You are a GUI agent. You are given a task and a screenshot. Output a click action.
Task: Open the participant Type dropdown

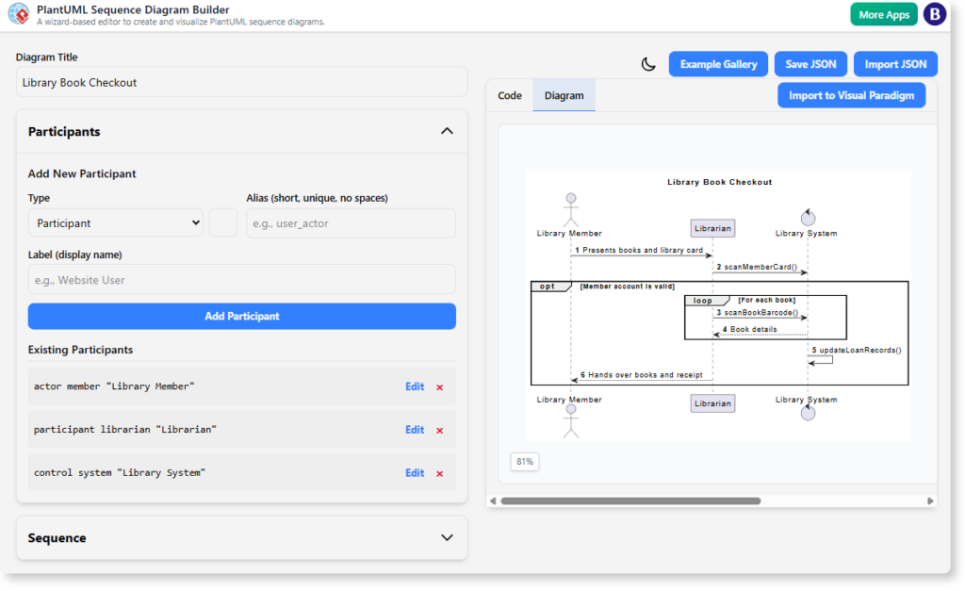(114, 222)
